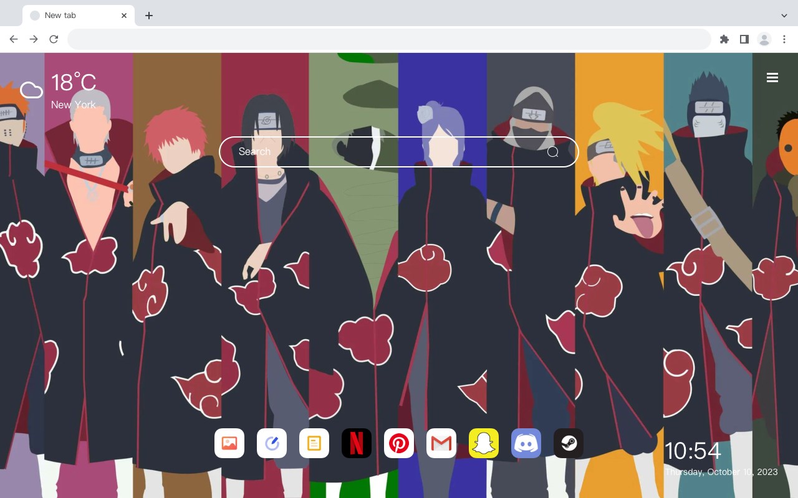
Task: Go forward to the next page
Action: pyautogui.click(x=34, y=39)
